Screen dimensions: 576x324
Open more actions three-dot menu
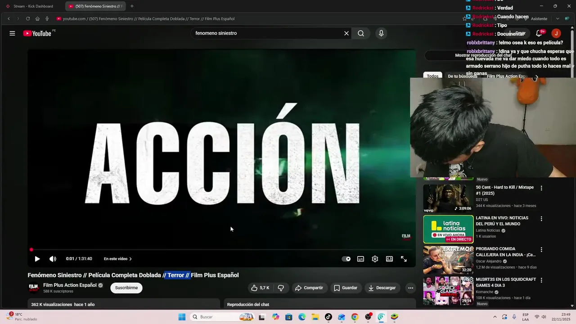coord(410,288)
